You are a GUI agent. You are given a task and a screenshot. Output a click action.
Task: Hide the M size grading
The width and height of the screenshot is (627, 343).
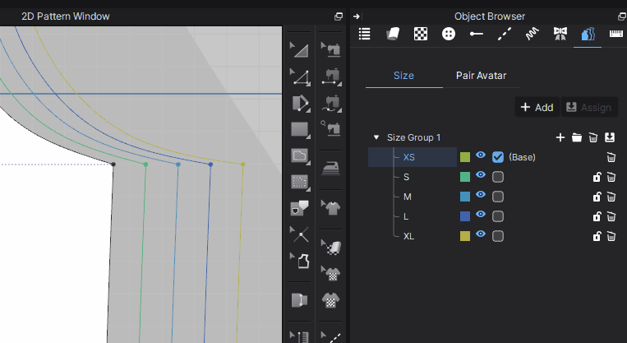click(481, 194)
